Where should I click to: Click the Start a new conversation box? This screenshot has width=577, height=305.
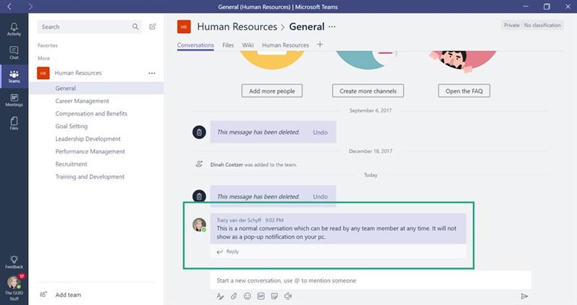click(x=371, y=281)
